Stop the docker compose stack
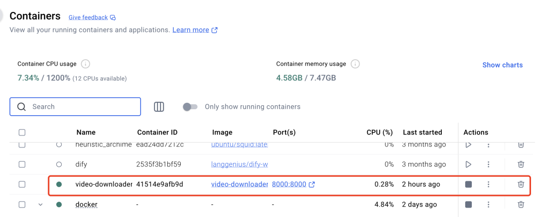This screenshot has width=538, height=217. tap(468, 204)
